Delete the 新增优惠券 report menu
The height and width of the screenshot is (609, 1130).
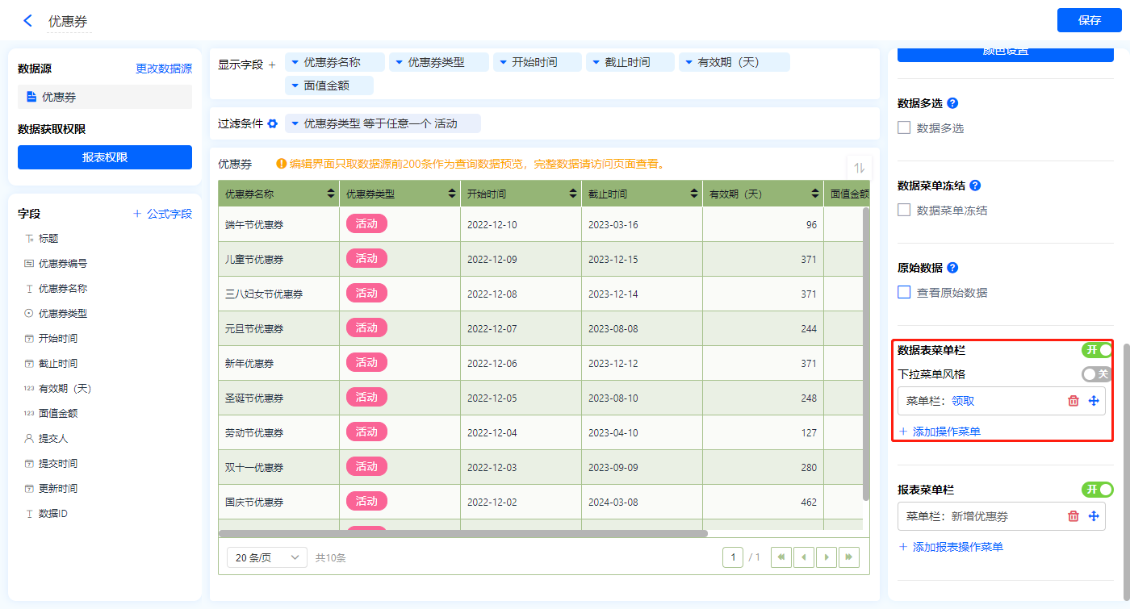1073,516
